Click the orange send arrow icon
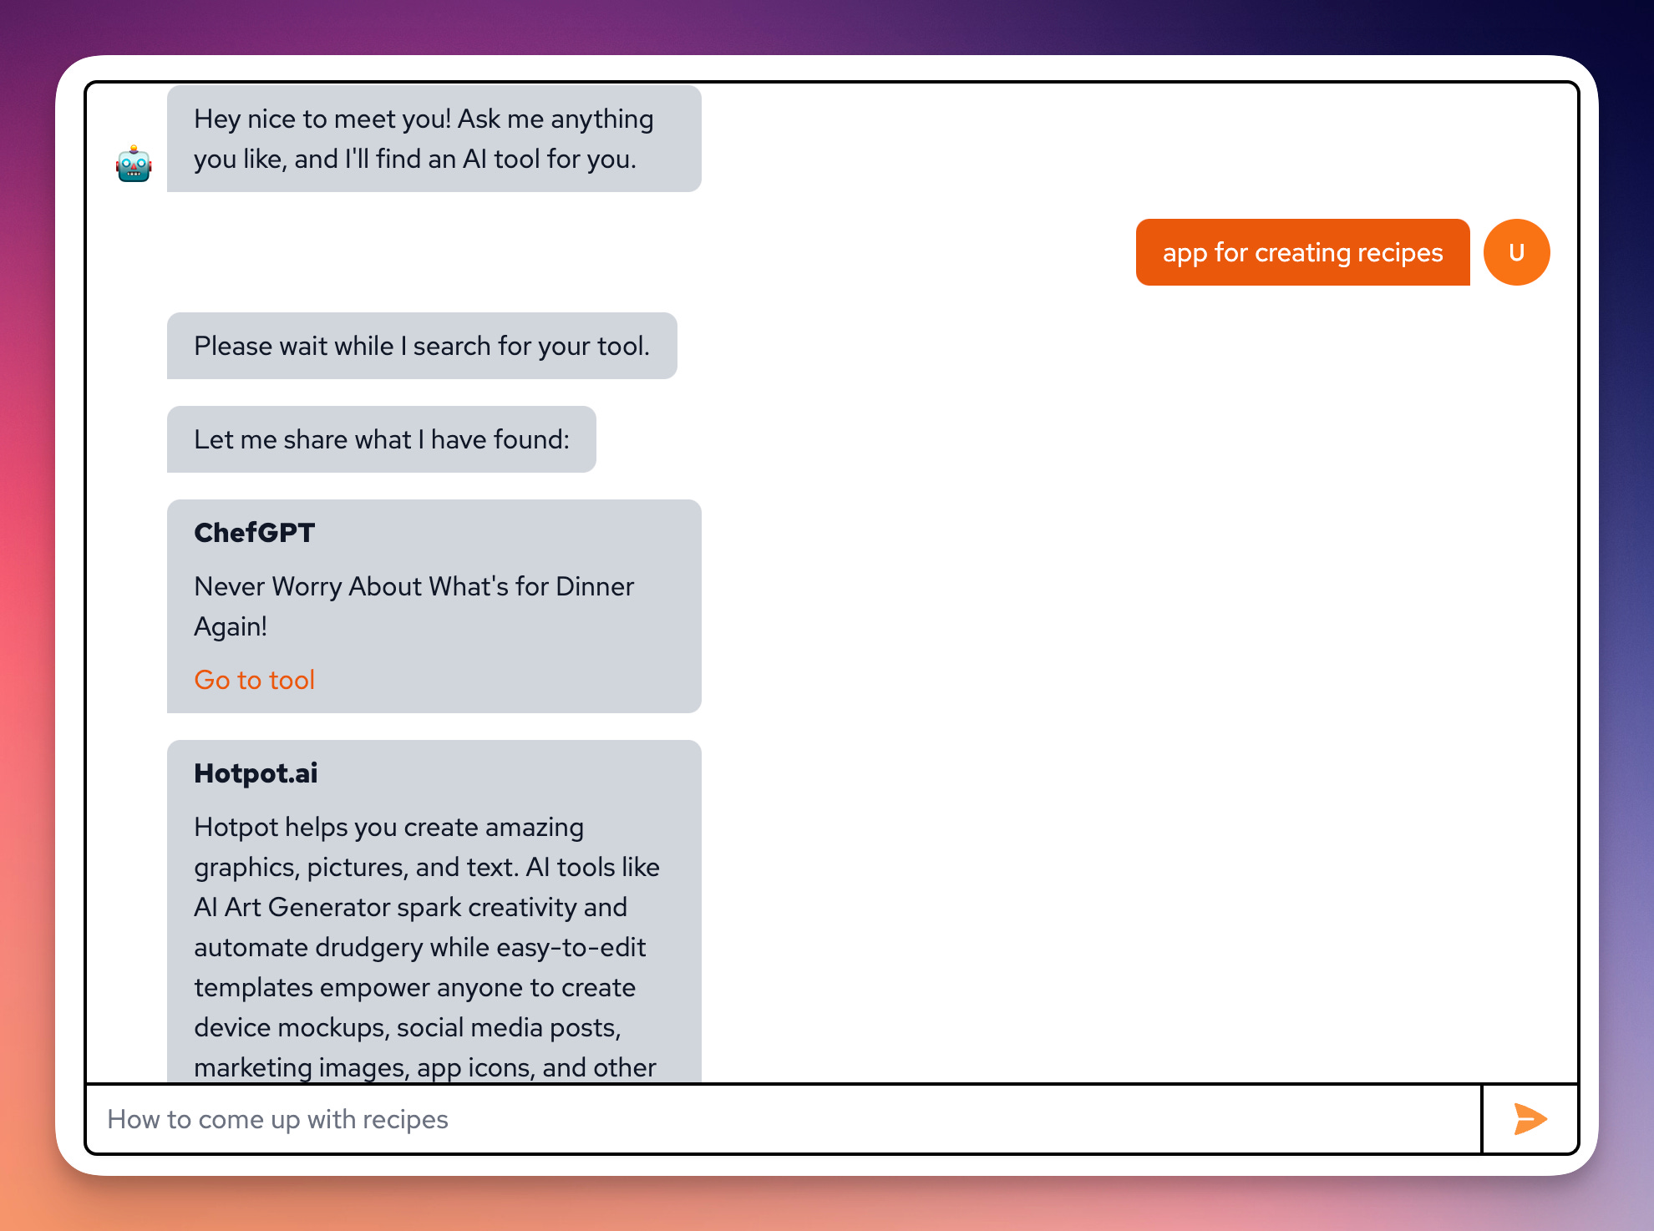 1530,1119
